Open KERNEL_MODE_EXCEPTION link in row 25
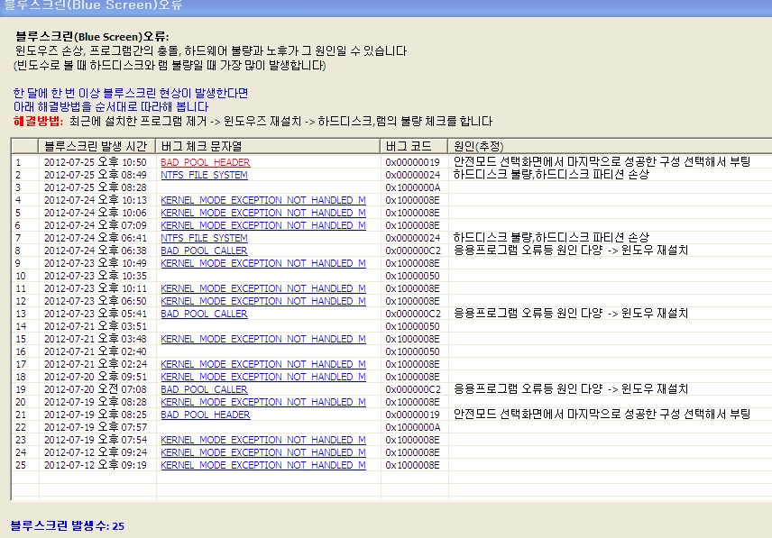Viewport: 772px width, 538px height. (x=263, y=465)
